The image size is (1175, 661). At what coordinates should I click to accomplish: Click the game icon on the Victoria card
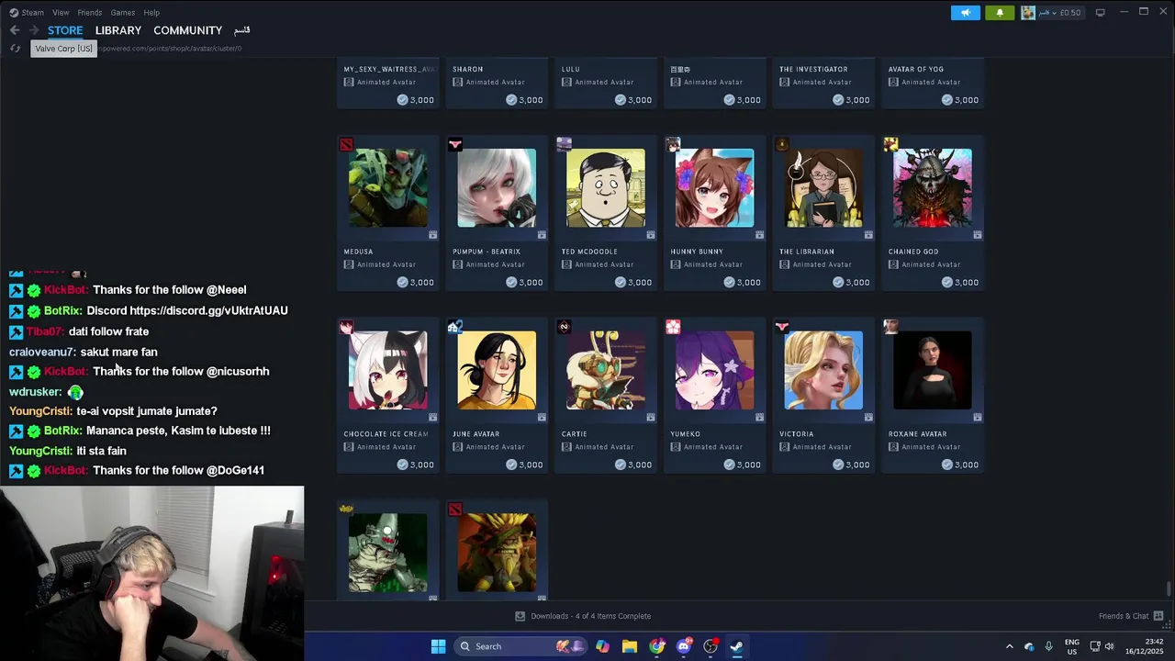(x=782, y=327)
